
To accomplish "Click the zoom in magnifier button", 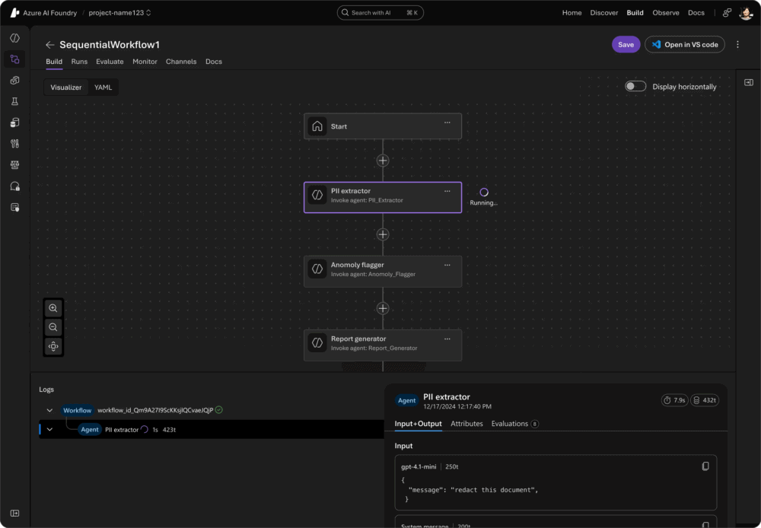I will click(53, 308).
